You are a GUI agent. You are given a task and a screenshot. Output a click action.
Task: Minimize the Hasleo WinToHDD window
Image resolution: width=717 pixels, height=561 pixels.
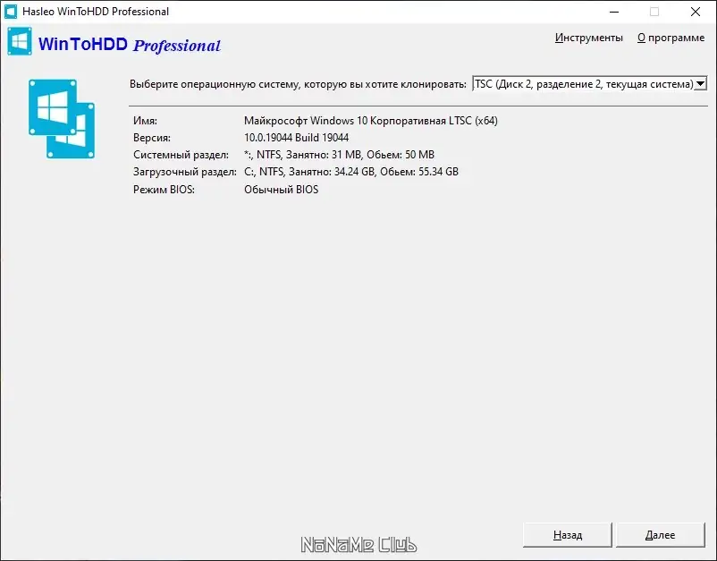(x=614, y=12)
